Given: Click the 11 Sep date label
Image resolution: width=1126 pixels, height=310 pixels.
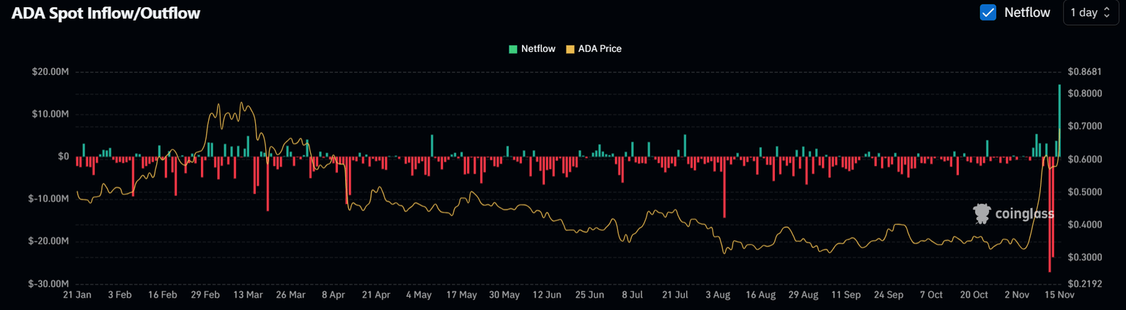Looking at the screenshot, I should pyautogui.click(x=846, y=295).
